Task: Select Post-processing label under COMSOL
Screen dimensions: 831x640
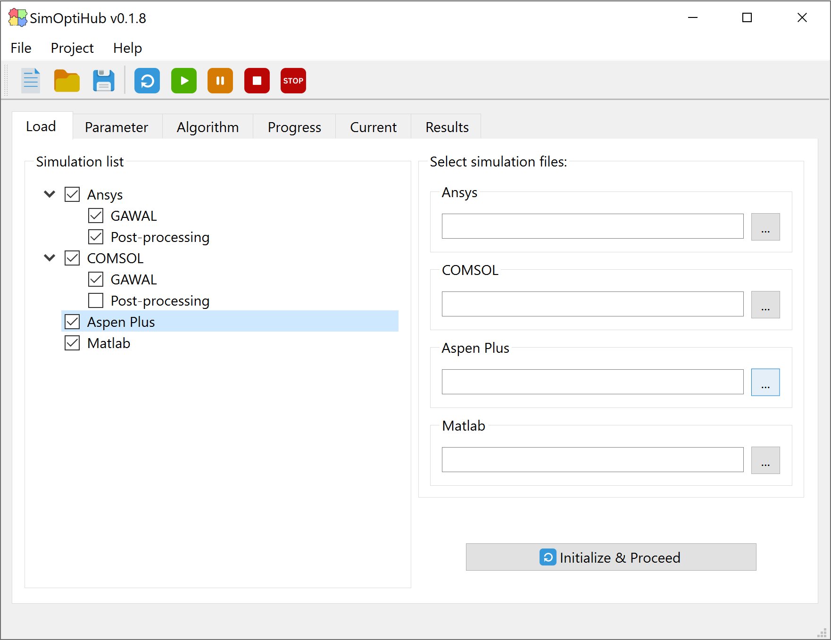Action: tap(160, 300)
